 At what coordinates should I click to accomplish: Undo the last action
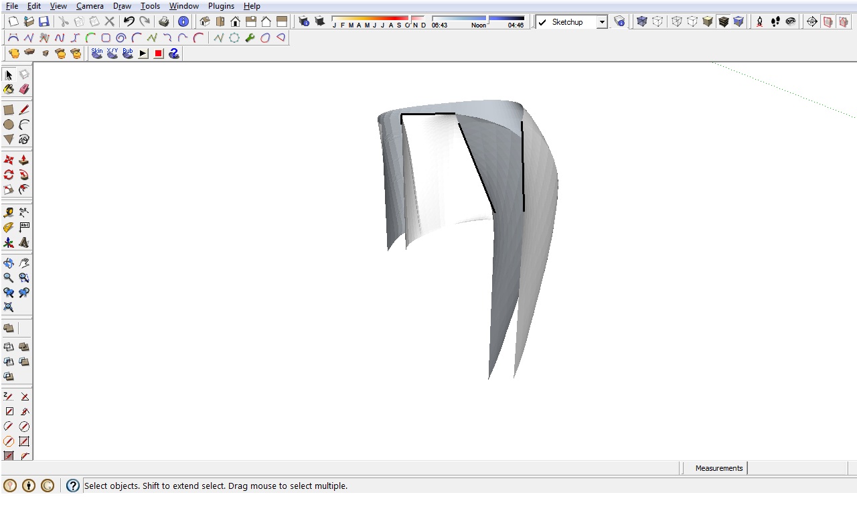coord(129,21)
